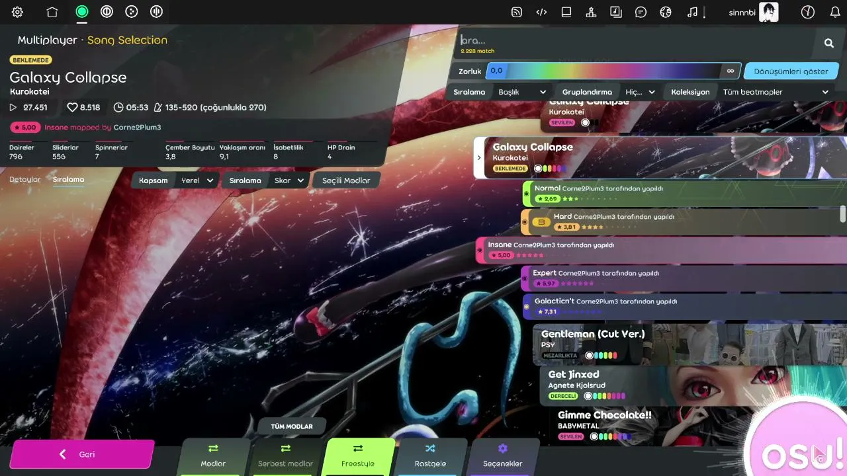Screen dimensions: 847x476
Task: Grab the song list scrollbar handle
Action: coord(842,214)
